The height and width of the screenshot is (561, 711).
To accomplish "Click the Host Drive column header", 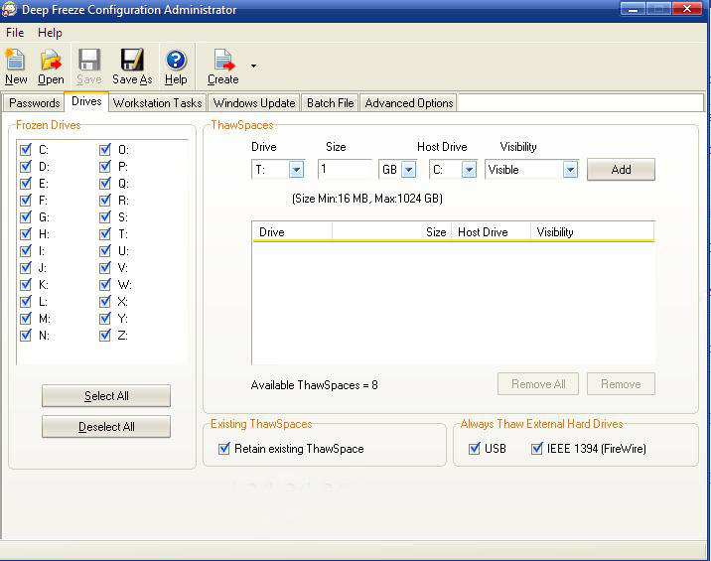I will tap(492, 231).
